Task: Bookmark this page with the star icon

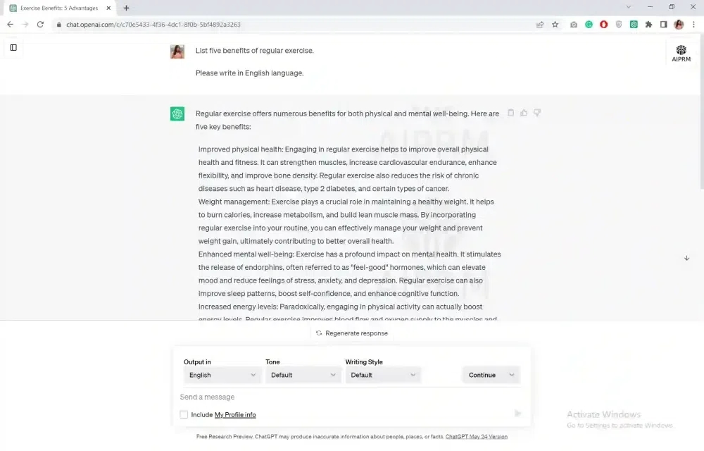Action: [x=555, y=24]
